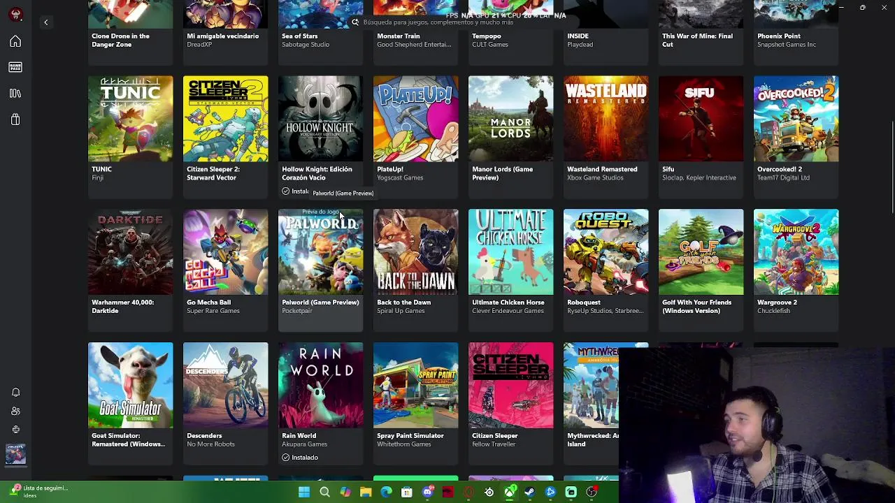Screen dimensions: 895x503
Task: Click the 'Sloclap, Kepler Interactive' publisher text
Action: (699, 178)
